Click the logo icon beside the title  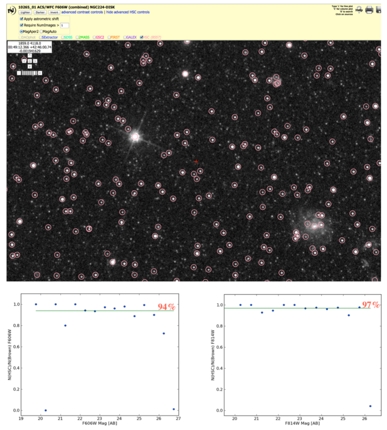(x=12, y=10)
